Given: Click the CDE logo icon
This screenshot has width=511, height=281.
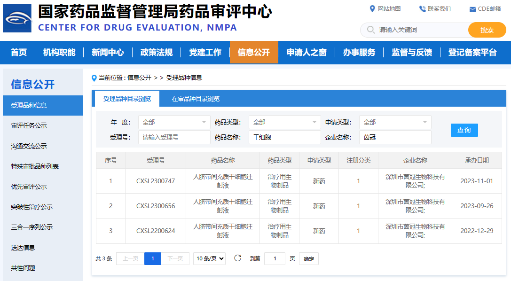Looking at the screenshot, I should point(17,18).
